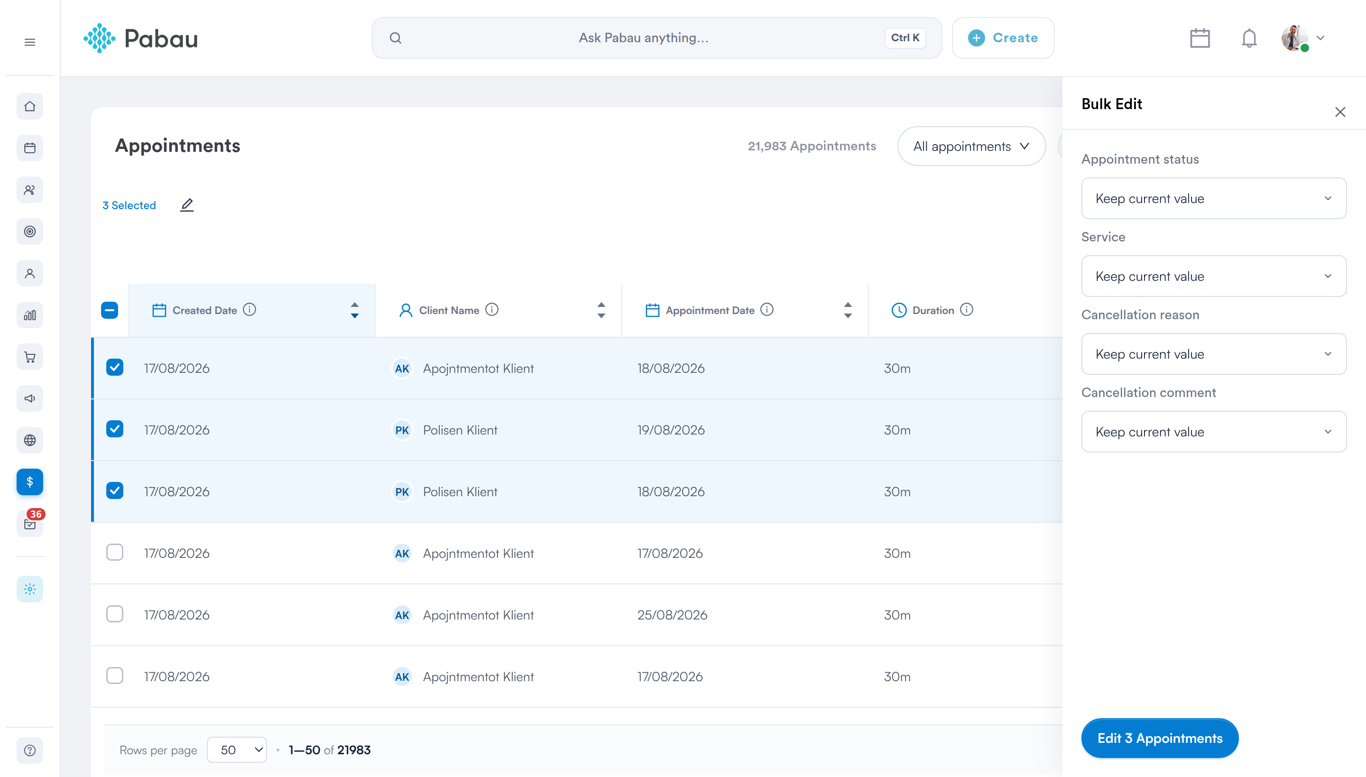Change rows per page from 50
Viewport: 1366px width, 777px height.
[237, 750]
